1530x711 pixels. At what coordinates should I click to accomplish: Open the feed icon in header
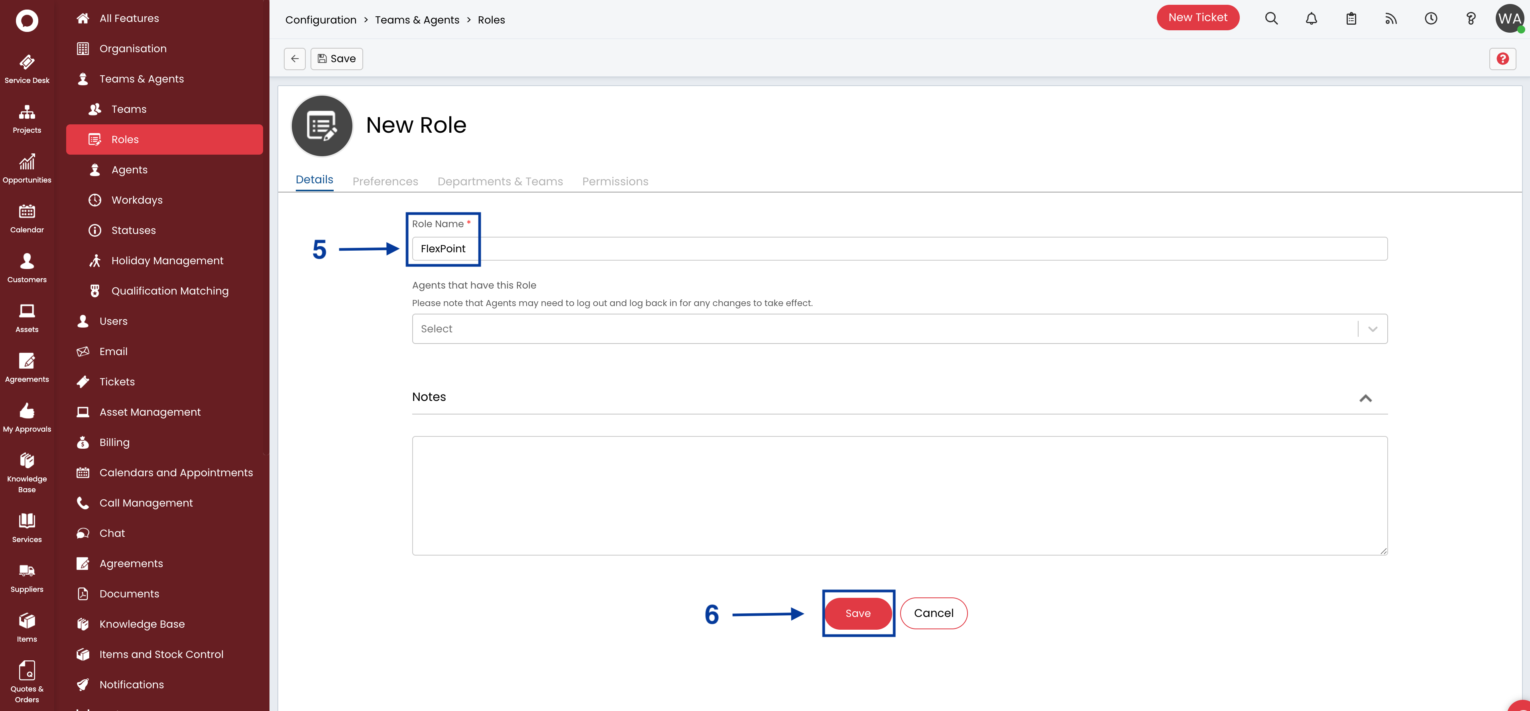click(x=1390, y=18)
